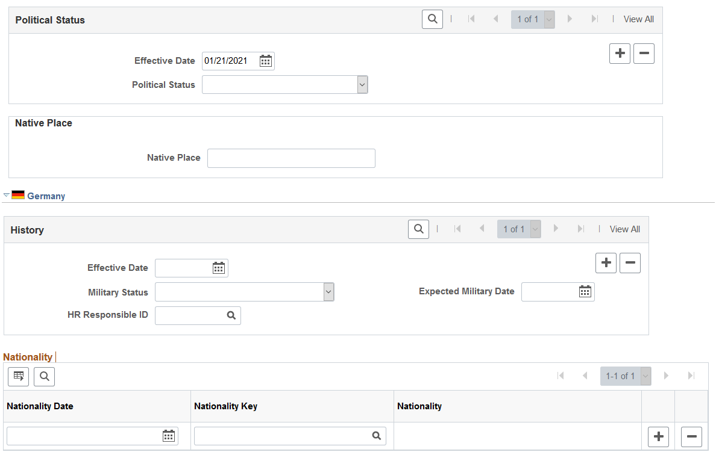Collapse the Germany section

coord(7,195)
